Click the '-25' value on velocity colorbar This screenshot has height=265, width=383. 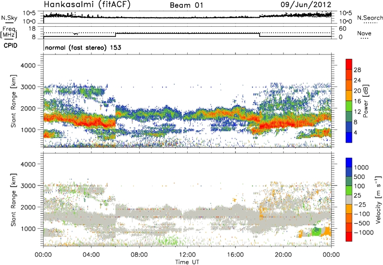[360, 204]
